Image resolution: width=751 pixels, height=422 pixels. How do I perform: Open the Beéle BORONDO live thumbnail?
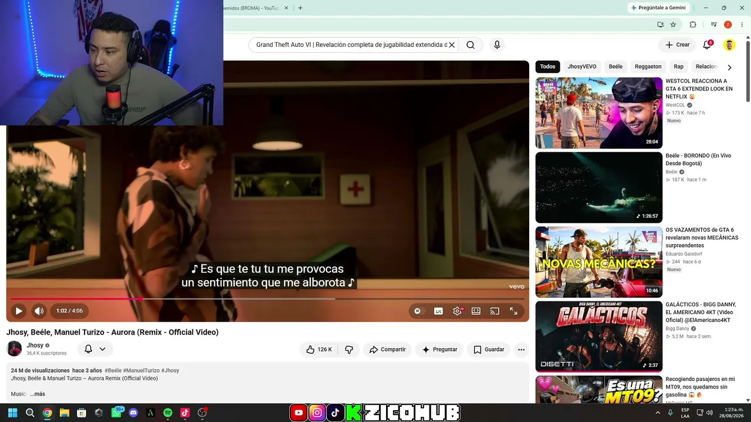599,188
